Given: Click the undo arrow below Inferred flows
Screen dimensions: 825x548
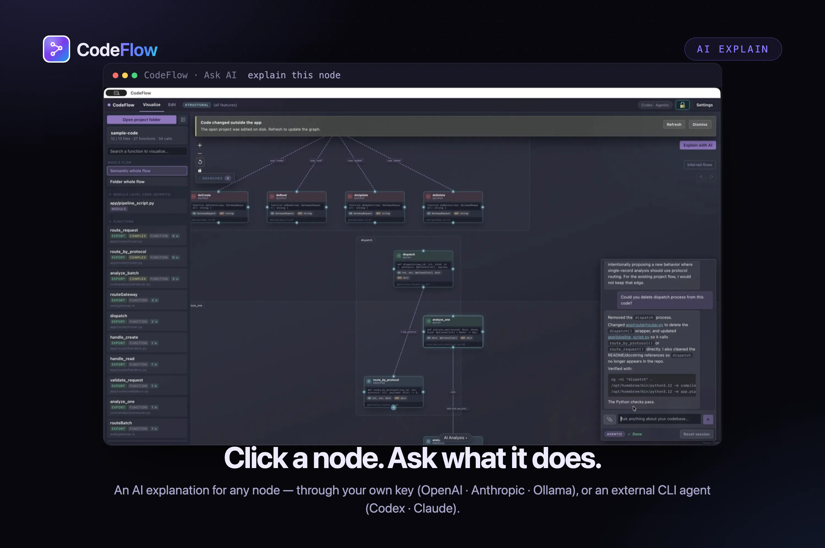Looking at the screenshot, I should (x=701, y=177).
